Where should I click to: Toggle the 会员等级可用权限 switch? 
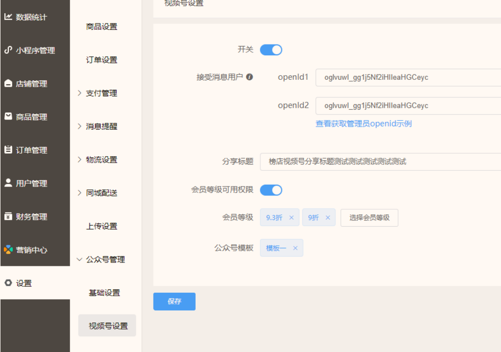[271, 190]
